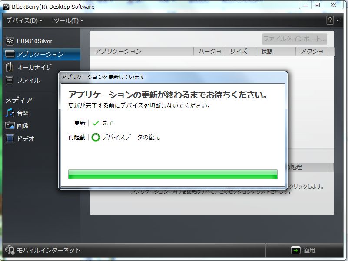Expand the help dropdown arrow
Screen dimensions: 348x261
pyautogui.click(x=338, y=20)
